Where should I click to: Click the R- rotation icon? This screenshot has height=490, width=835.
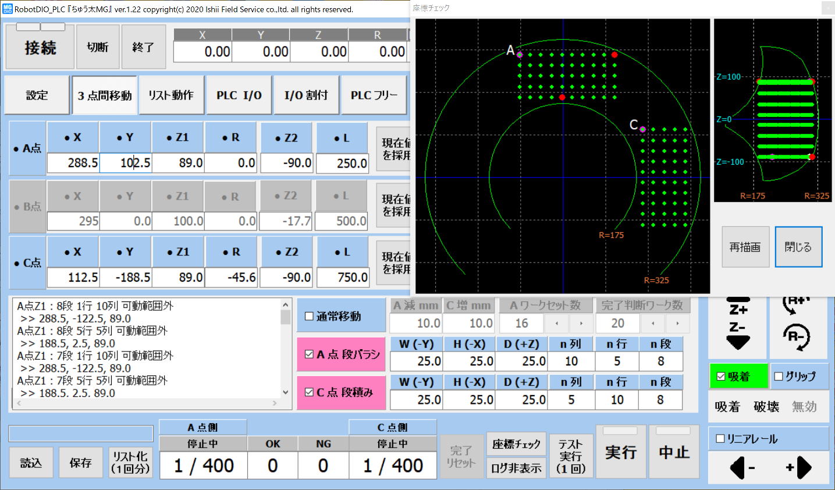click(x=796, y=338)
